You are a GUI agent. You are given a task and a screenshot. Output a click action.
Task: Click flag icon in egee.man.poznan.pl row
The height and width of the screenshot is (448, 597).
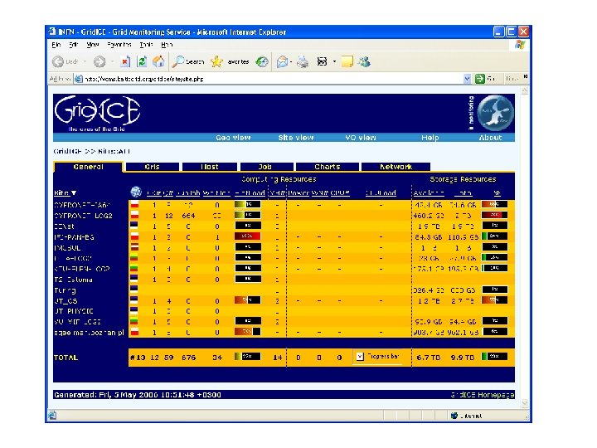[x=134, y=332]
